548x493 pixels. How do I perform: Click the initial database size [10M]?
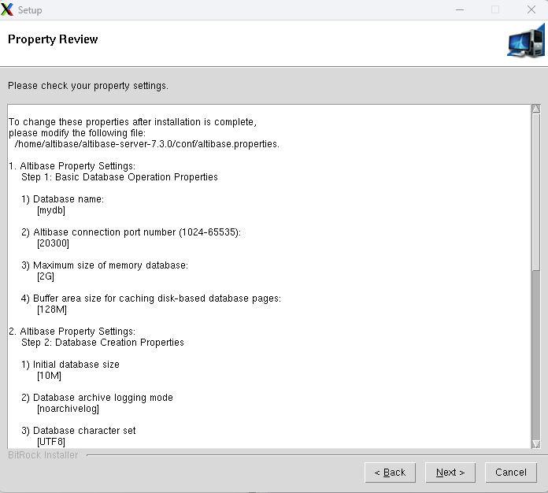tap(49, 376)
